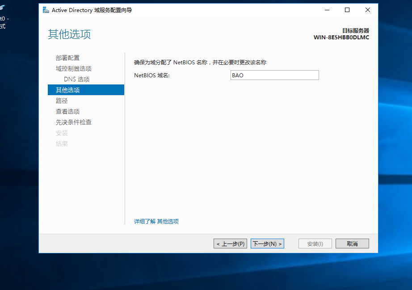Click the 下一步(N) next button
This screenshot has width=412, height=290.
pos(267,244)
